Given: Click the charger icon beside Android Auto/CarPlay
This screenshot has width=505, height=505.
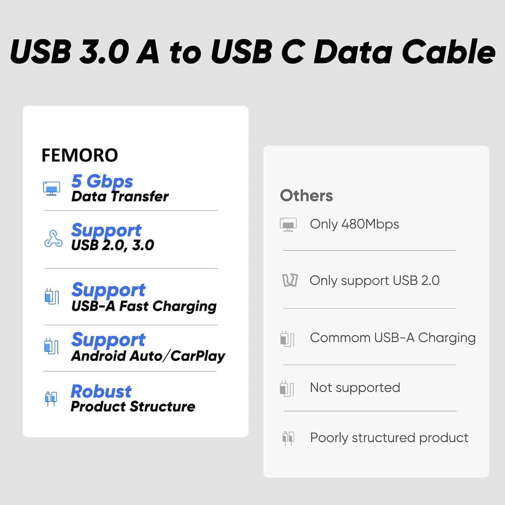Looking at the screenshot, I should (52, 346).
